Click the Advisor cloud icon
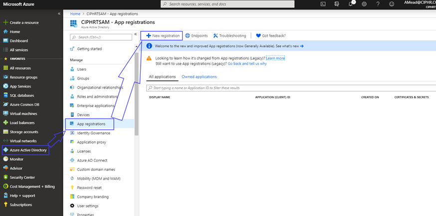The height and width of the screenshot is (216, 436). pyautogui.click(x=5, y=168)
